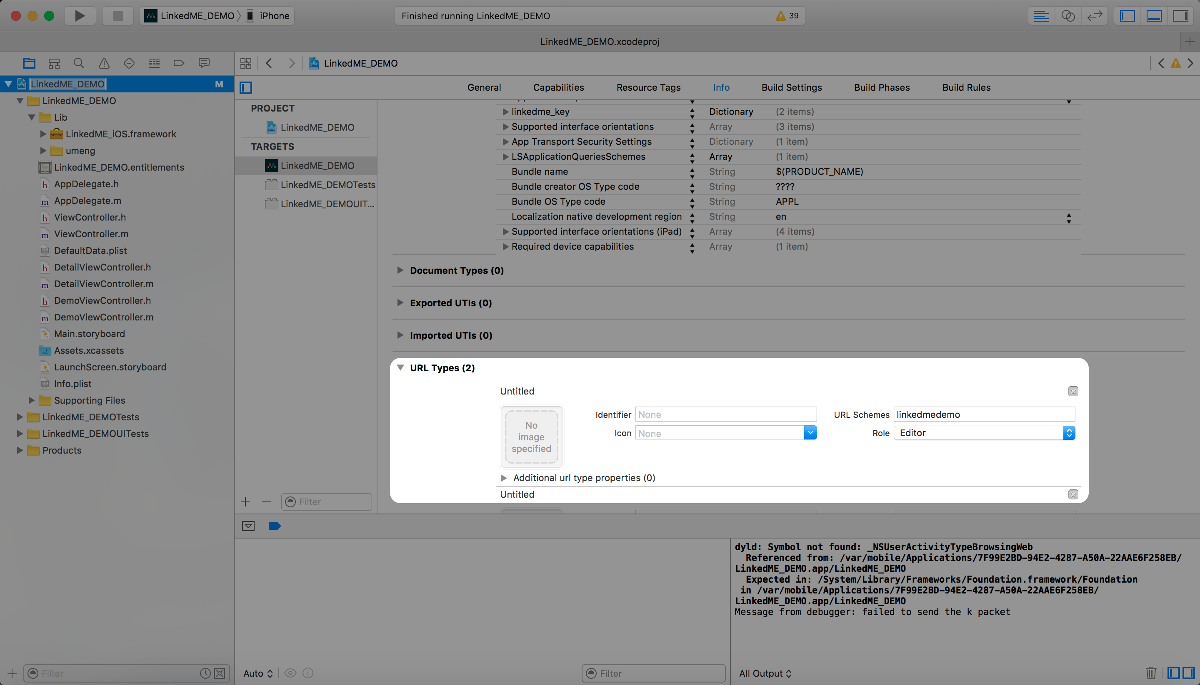
Task: Switch to the Capabilities tab
Action: (559, 87)
